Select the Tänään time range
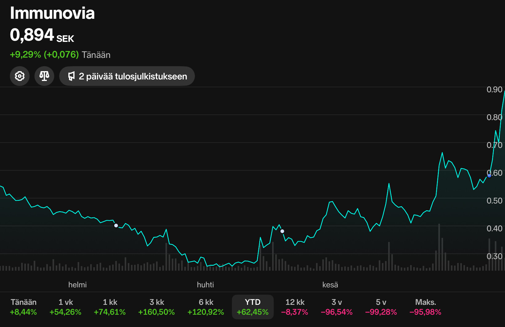 coord(23,307)
